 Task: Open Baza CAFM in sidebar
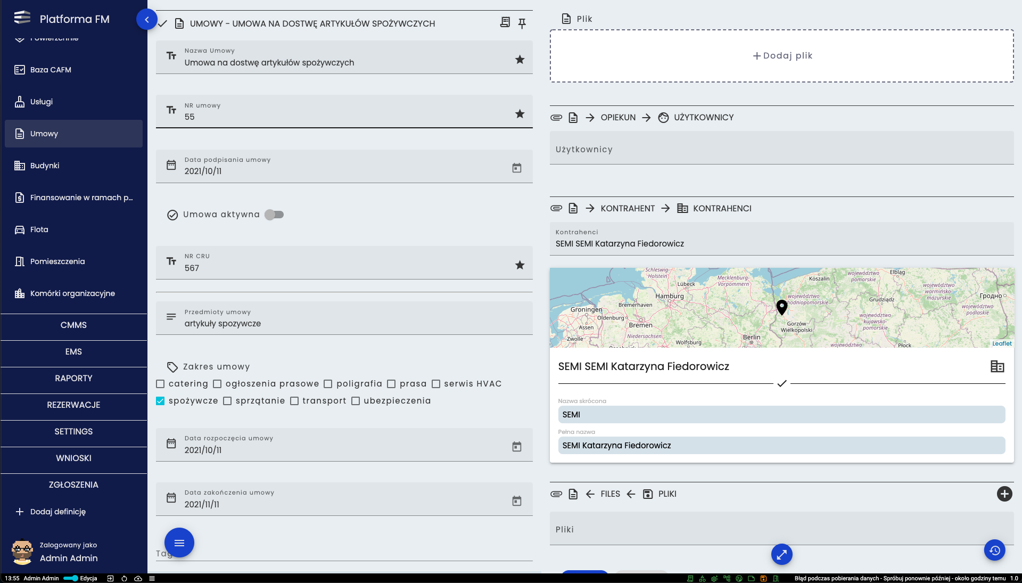[73, 70]
